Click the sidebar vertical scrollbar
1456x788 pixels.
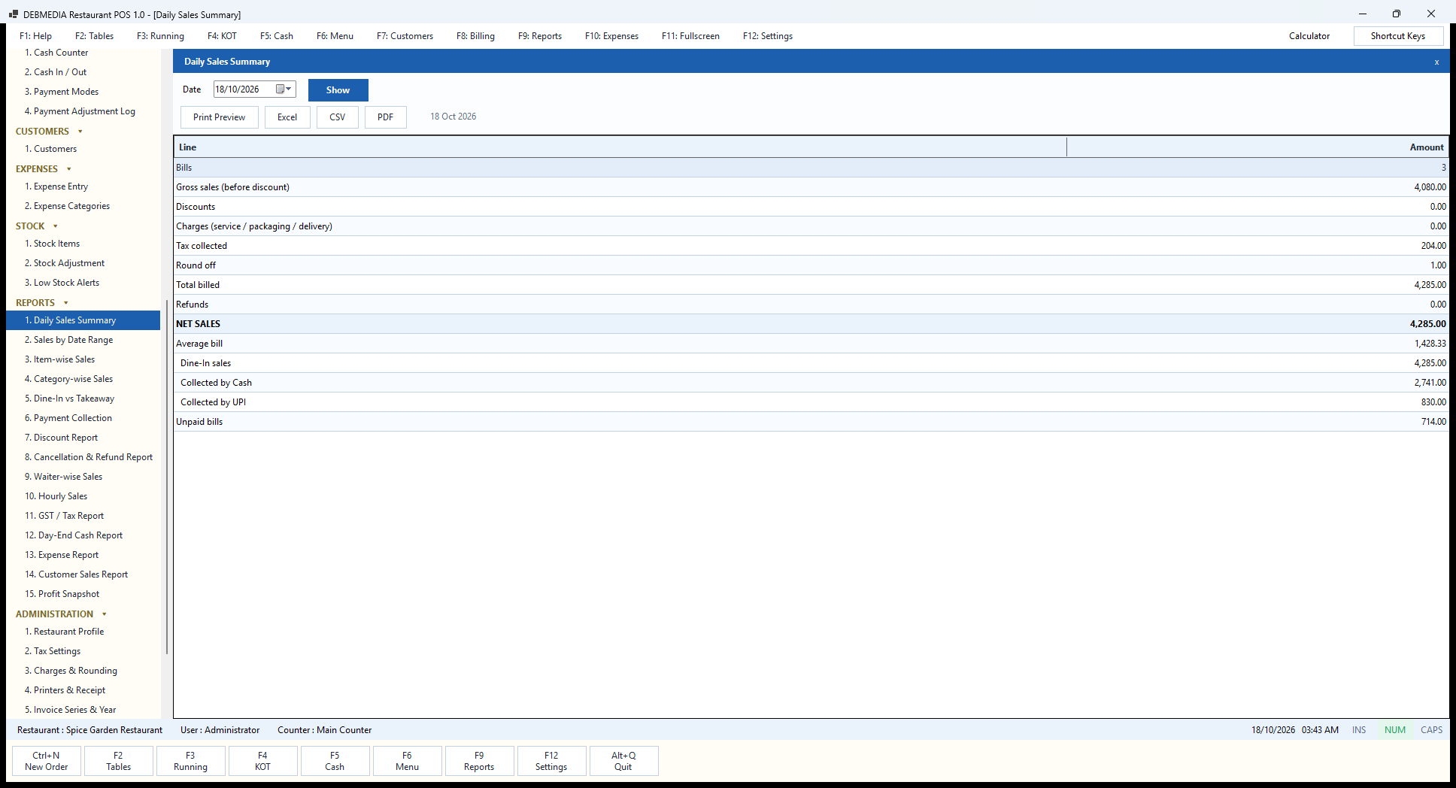point(166,477)
